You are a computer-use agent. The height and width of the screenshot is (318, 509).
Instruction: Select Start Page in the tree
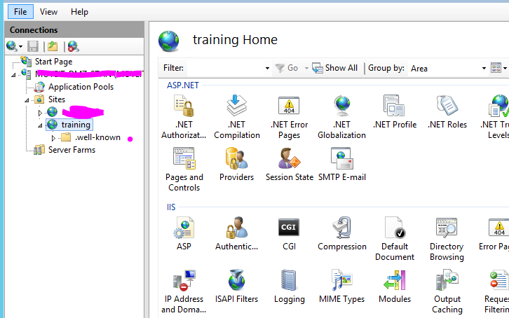[53, 62]
